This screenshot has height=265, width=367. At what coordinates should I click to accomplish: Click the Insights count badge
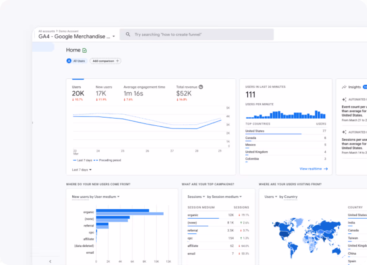coord(365,87)
